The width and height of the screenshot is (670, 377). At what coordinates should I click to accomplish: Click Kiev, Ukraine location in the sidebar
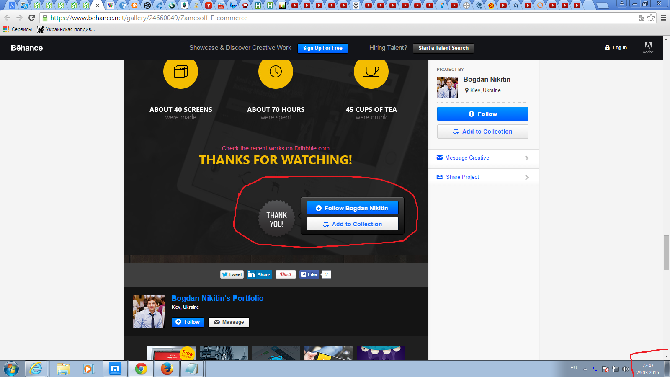pos(483,90)
